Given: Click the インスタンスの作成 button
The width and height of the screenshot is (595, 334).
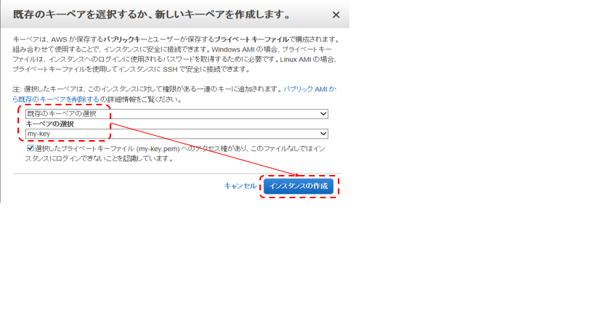Looking at the screenshot, I should click(x=299, y=186).
